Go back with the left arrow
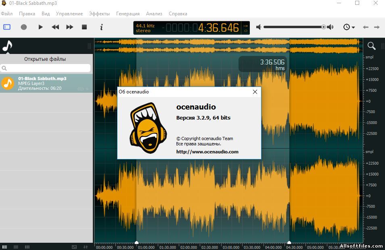This screenshot has height=250, width=385. click(x=366, y=27)
